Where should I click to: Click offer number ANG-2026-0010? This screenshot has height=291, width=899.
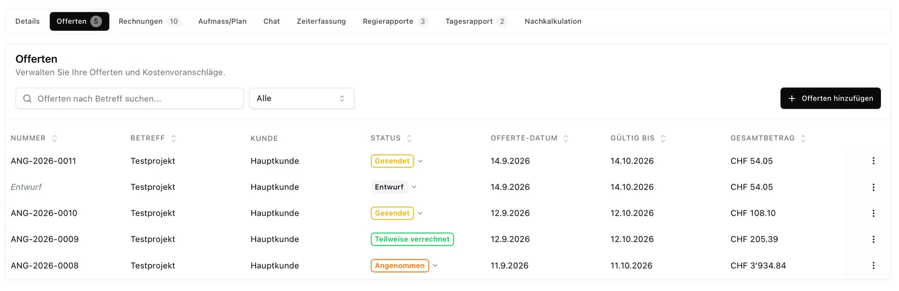pos(44,213)
